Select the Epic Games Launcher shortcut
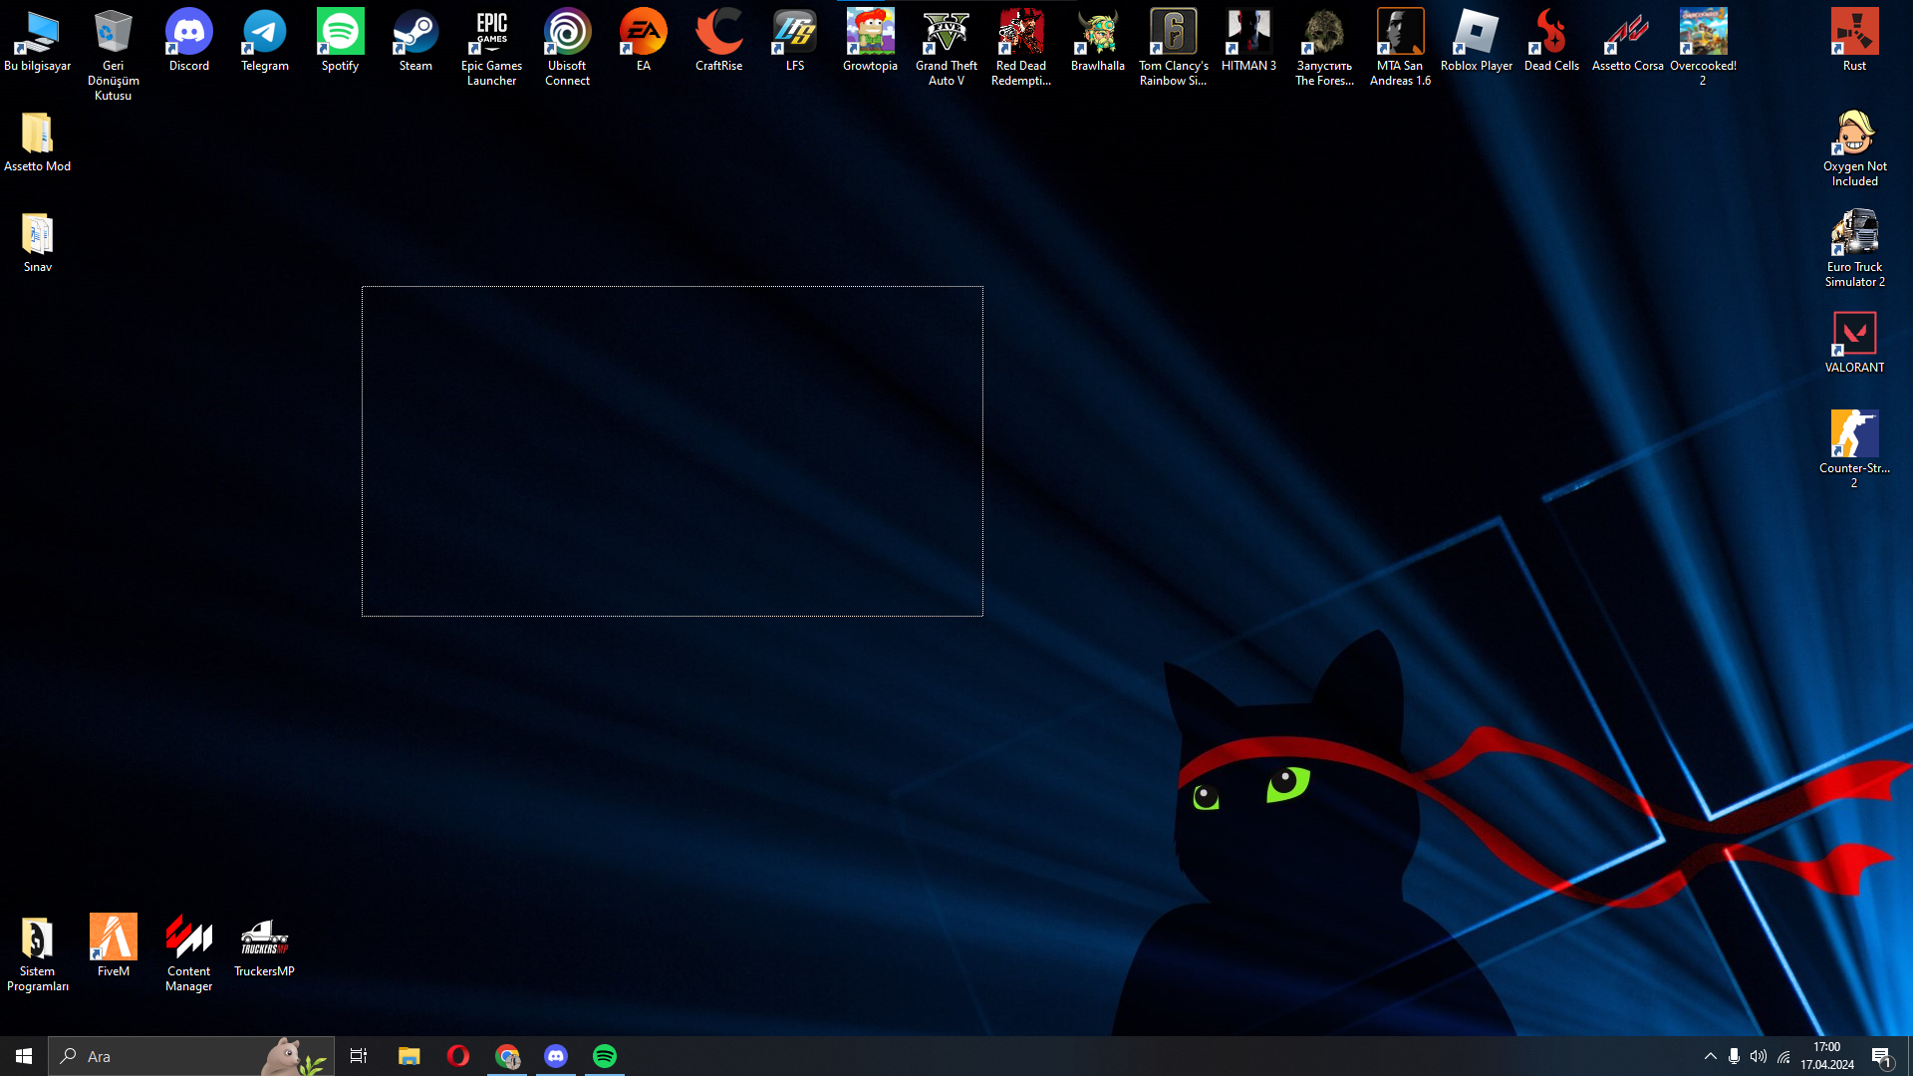Image resolution: width=1913 pixels, height=1076 pixels. pyautogui.click(x=492, y=48)
